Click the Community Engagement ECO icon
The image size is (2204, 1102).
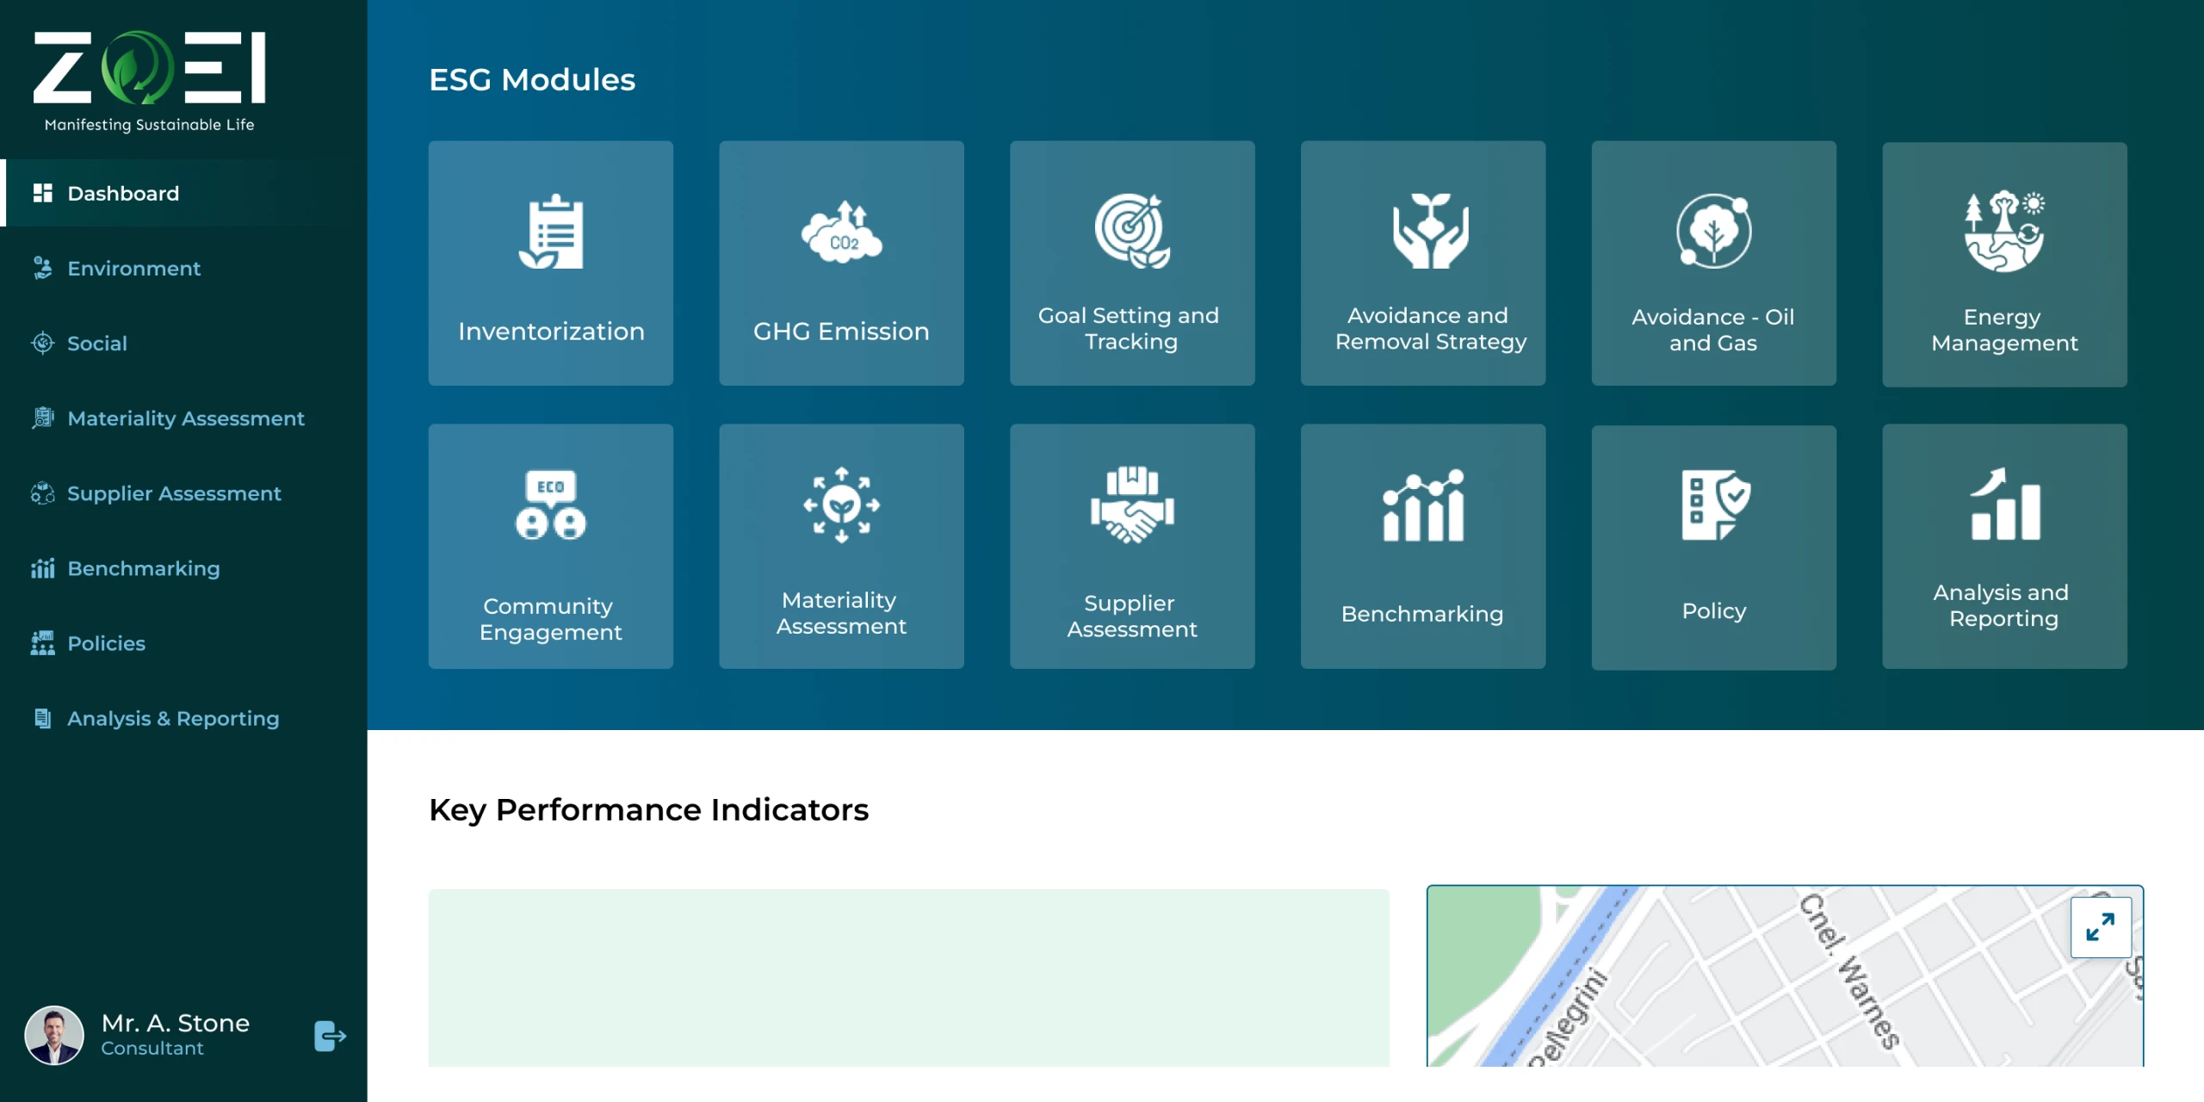tap(551, 505)
